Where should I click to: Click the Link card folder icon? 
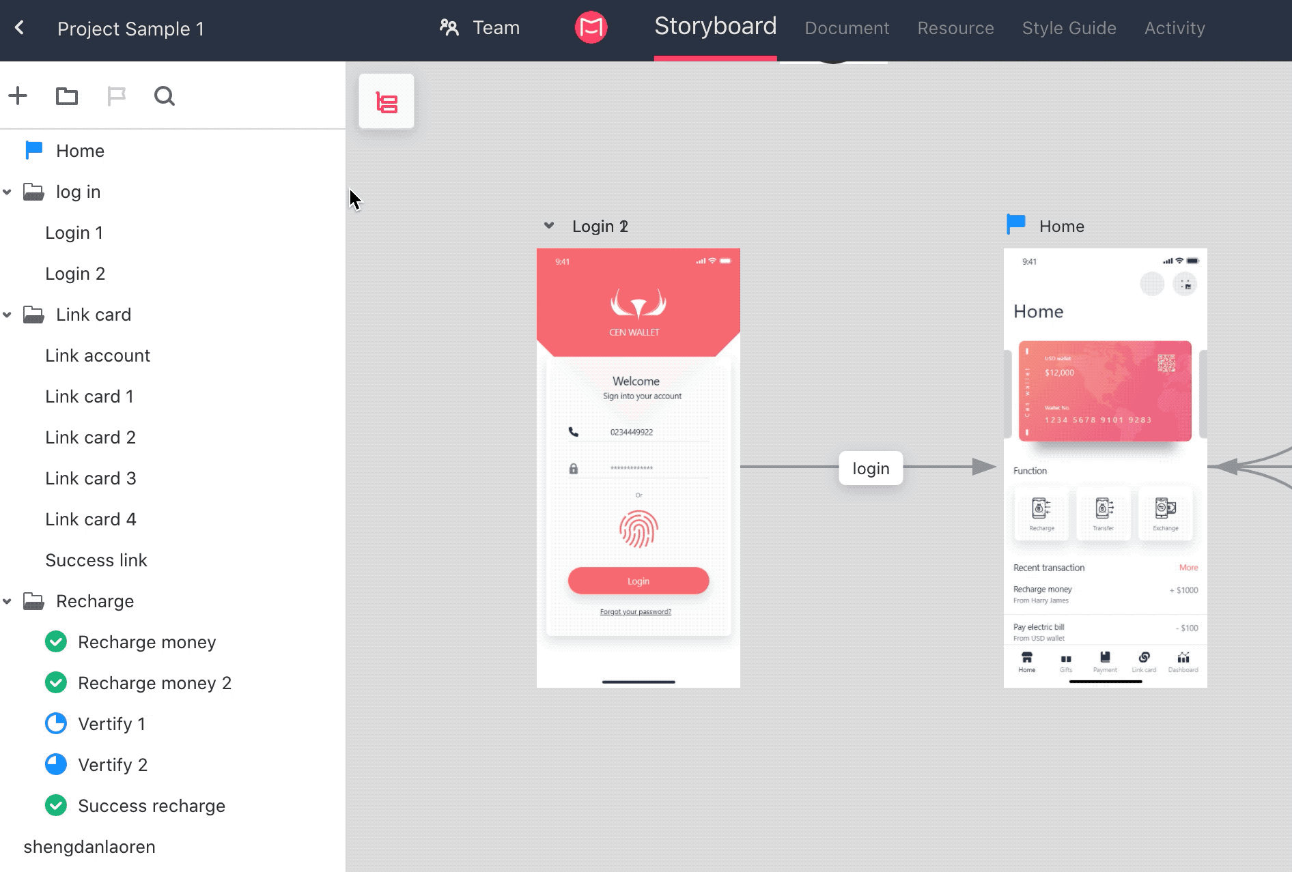pos(33,315)
